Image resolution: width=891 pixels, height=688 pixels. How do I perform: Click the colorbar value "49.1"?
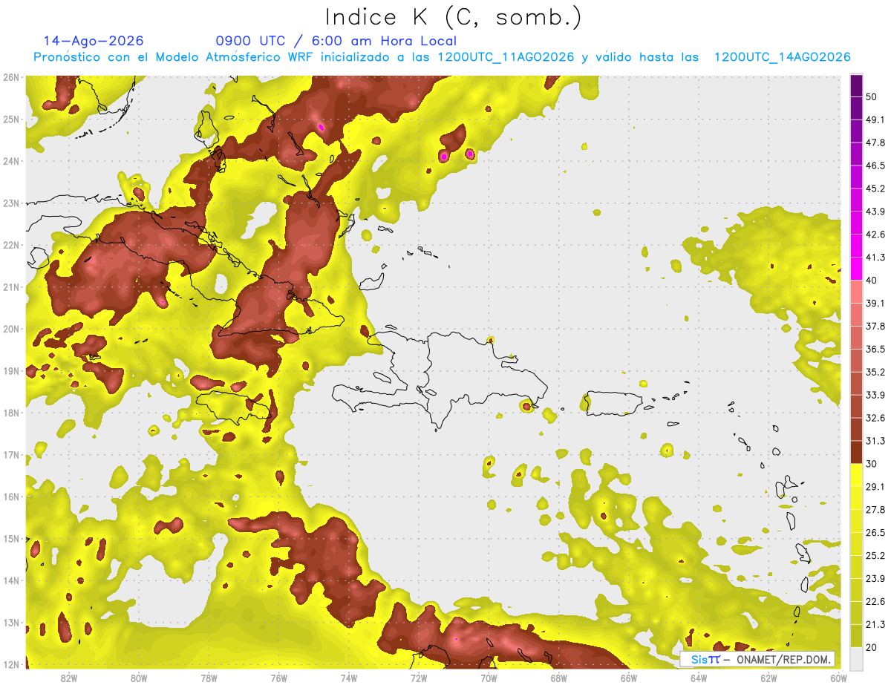tap(875, 119)
